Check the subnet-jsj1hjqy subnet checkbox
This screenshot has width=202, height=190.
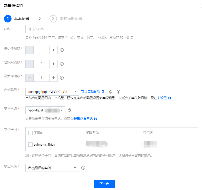(x=31, y=145)
